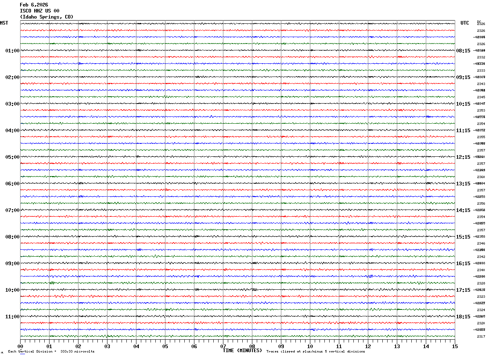Click the TIME (MINUTES) axis label
The width and height of the screenshot is (487, 357).
pos(242,351)
